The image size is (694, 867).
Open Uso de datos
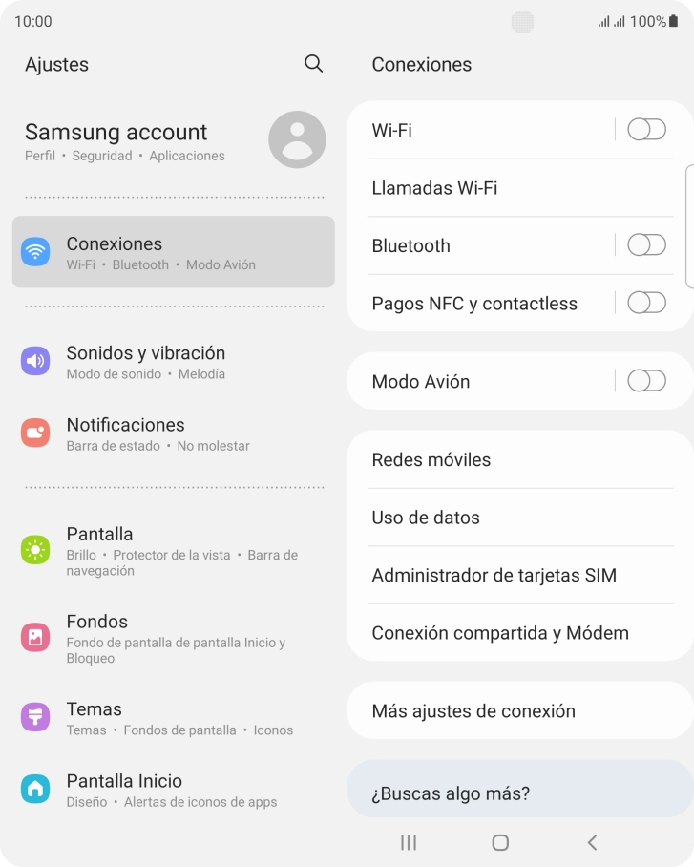pyautogui.click(x=520, y=518)
